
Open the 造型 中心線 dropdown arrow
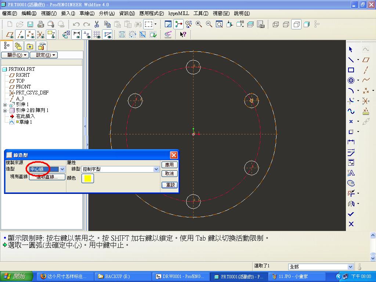62,169
